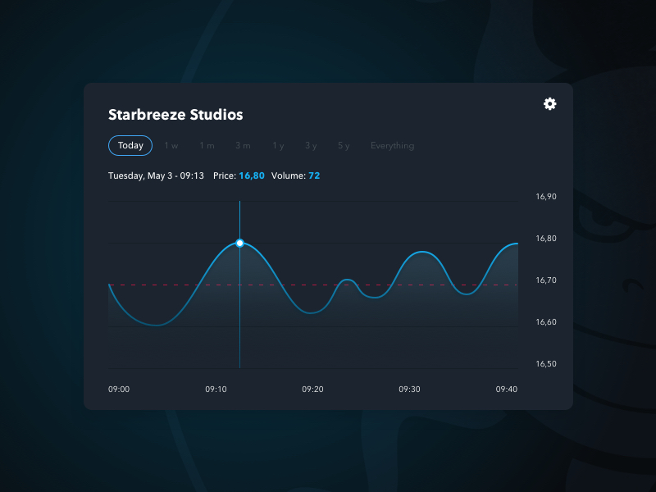Click the 16,50 price axis label
This screenshot has width=656, height=492.
point(545,363)
